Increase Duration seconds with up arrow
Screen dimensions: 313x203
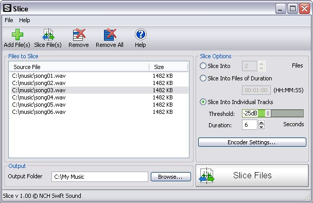tap(262, 122)
